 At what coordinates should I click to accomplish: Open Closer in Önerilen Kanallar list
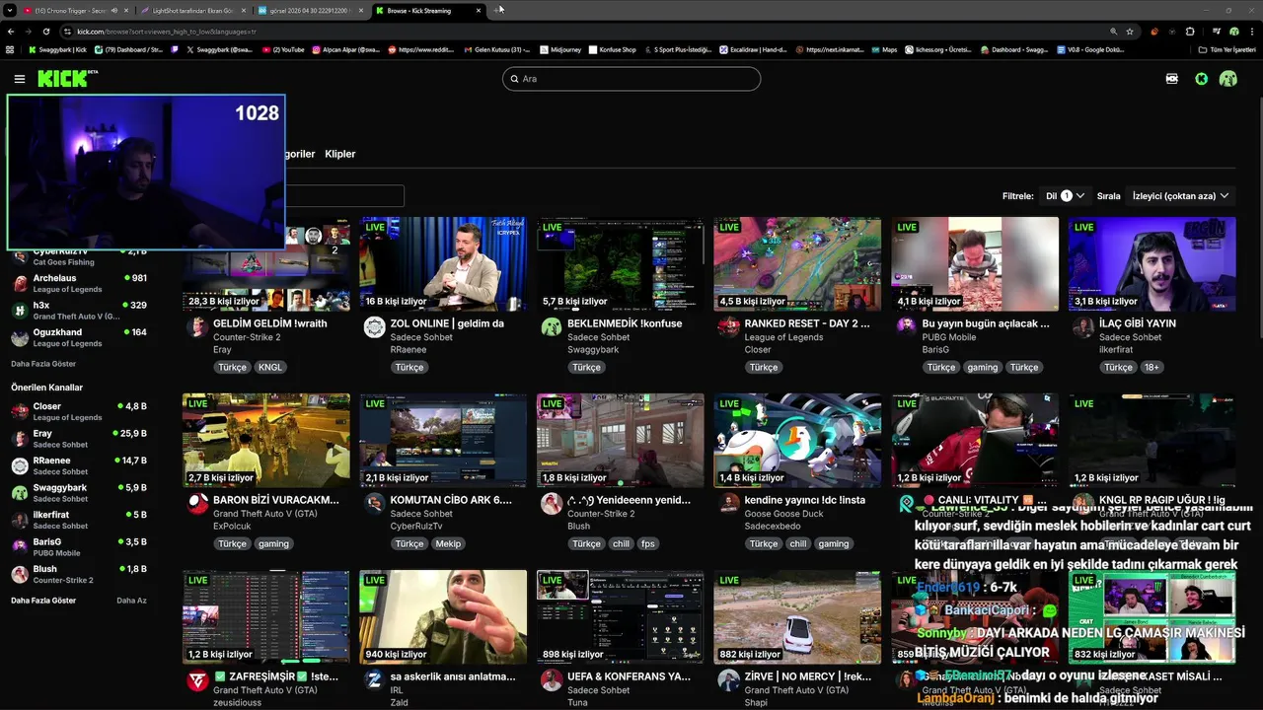pyautogui.click(x=79, y=411)
